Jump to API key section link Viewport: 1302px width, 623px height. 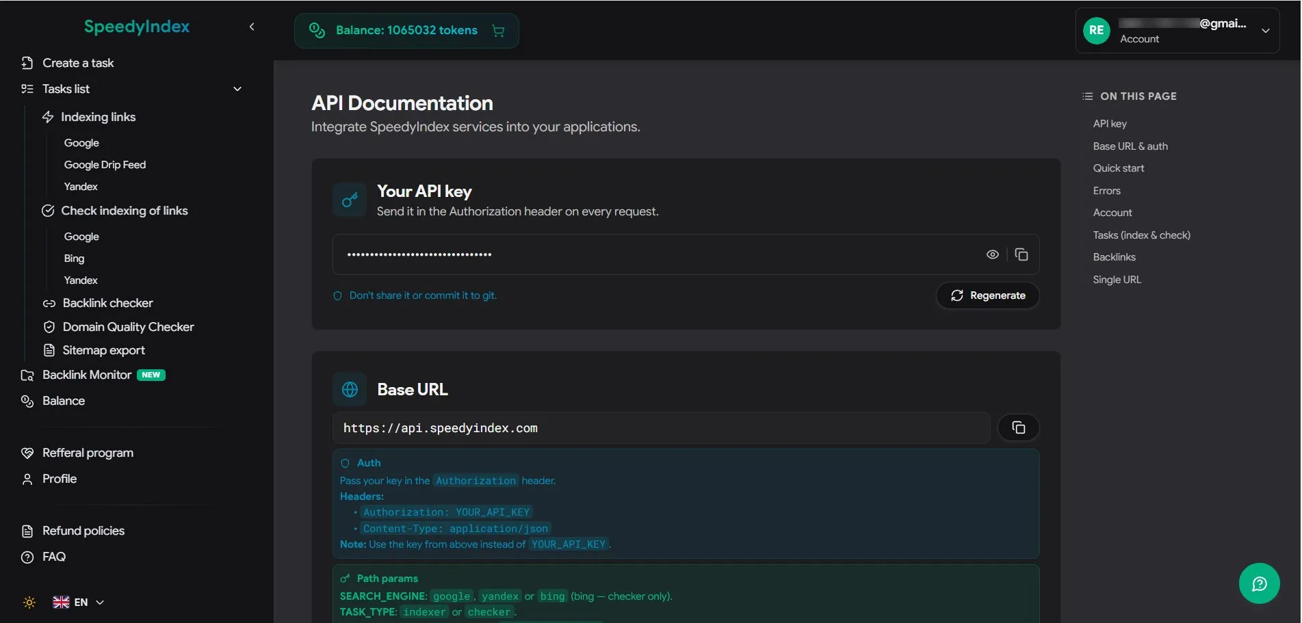pos(1110,124)
